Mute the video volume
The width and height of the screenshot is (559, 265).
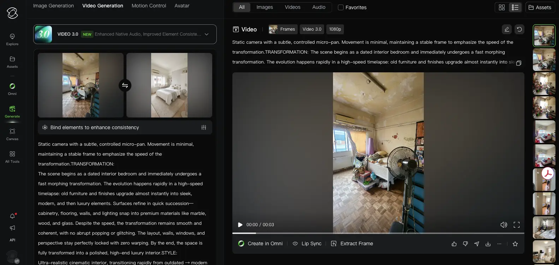pyautogui.click(x=504, y=225)
